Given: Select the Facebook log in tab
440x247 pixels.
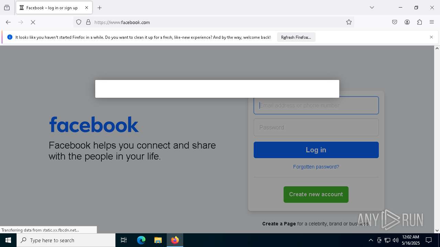Looking at the screenshot, I should pyautogui.click(x=54, y=8).
